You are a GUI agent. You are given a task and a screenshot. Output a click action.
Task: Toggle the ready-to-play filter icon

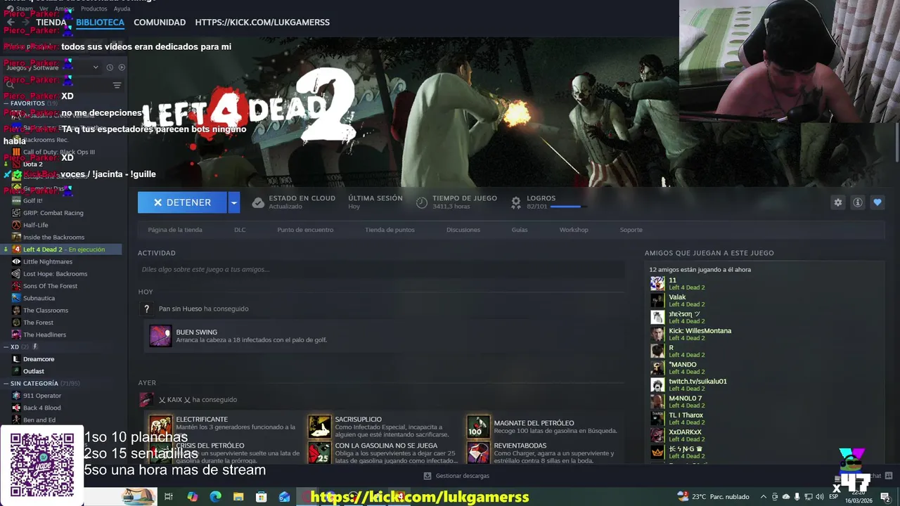pos(122,67)
